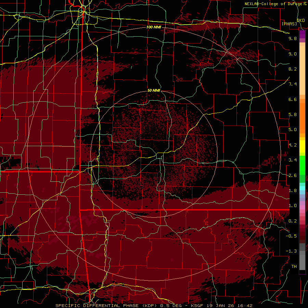Click the -1.3 scale value
The image size is (308, 308).
(291, 251)
